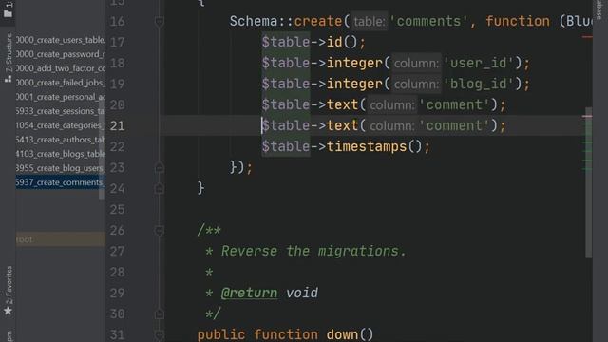
Task: Click the 'public' keyword on line 31
Action: [x=221, y=334]
